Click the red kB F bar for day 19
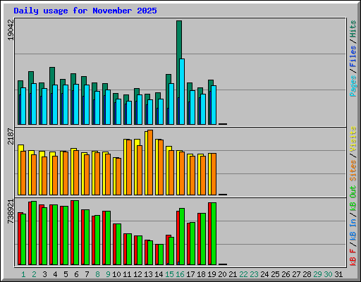 210,233
